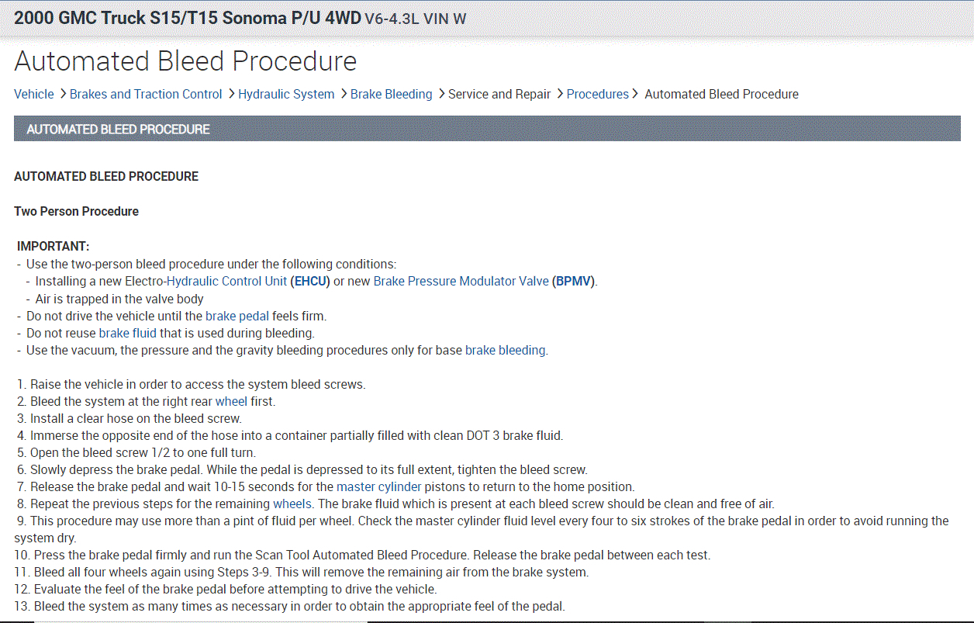Open the brake fluid link
This screenshot has width=974, height=623.
point(127,333)
